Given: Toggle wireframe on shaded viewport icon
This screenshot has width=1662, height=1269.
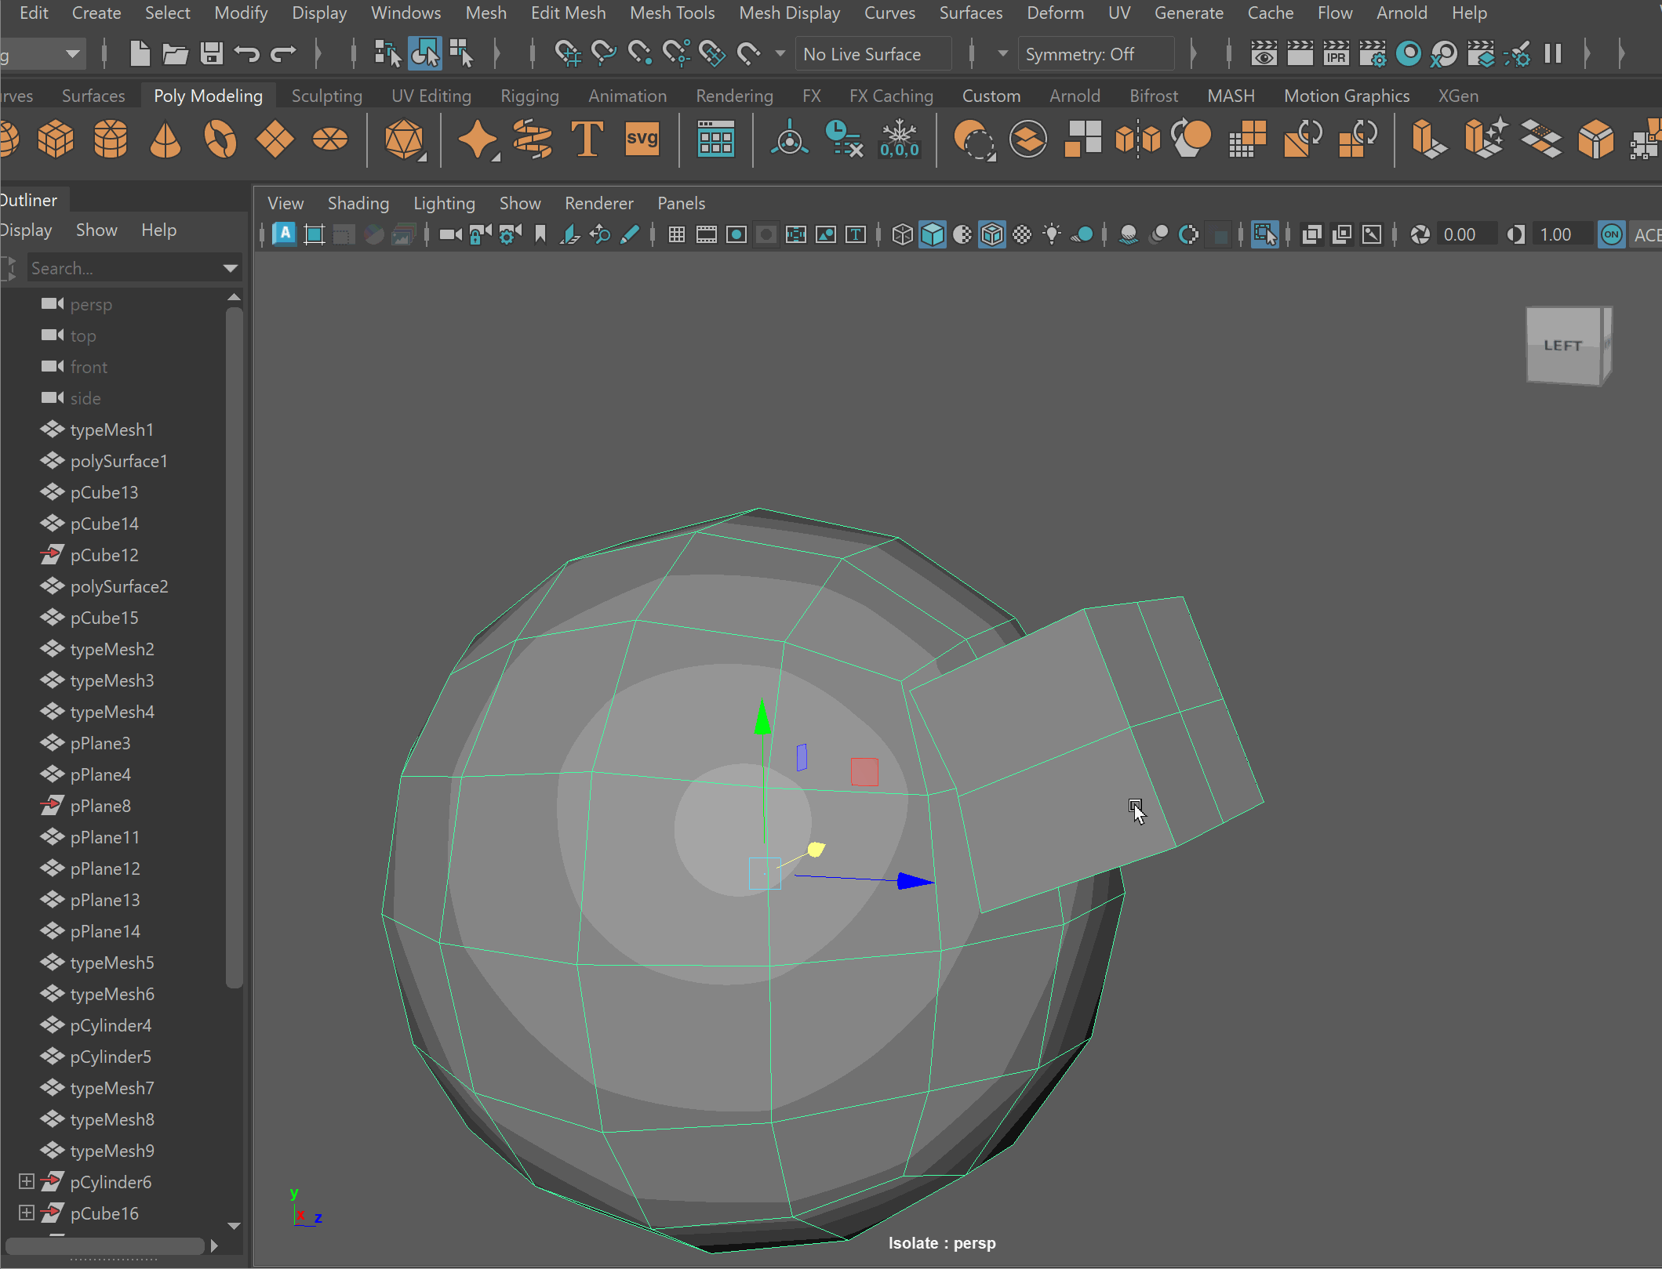Looking at the screenshot, I should point(991,234).
